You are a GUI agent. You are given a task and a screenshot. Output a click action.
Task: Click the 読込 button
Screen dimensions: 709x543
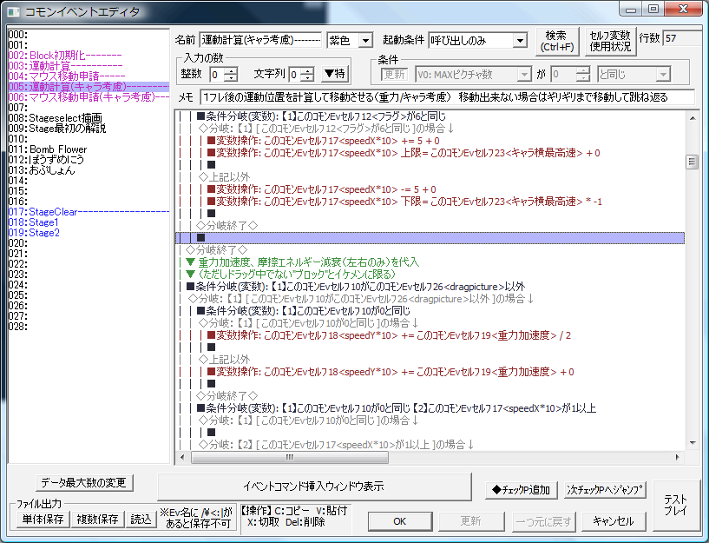coord(141,519)
